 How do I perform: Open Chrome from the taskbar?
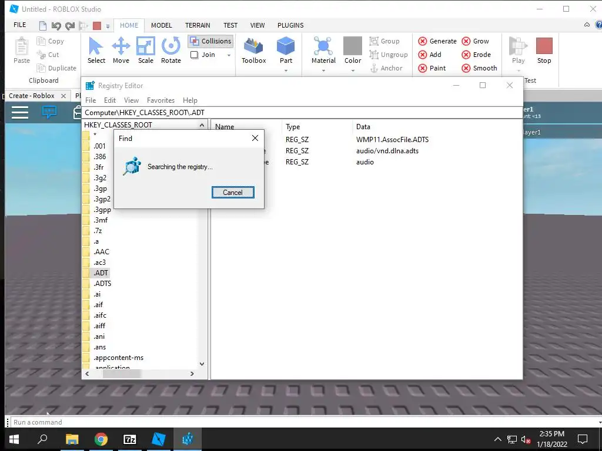click(x=101, y=439)
